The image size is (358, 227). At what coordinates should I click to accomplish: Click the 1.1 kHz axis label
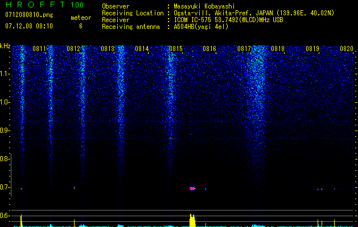tap(5, 74)
